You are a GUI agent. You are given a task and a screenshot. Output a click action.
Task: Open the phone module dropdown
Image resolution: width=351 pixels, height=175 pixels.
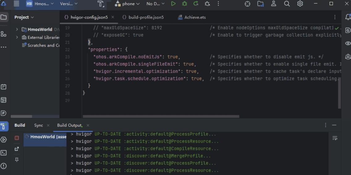[127, 4]
